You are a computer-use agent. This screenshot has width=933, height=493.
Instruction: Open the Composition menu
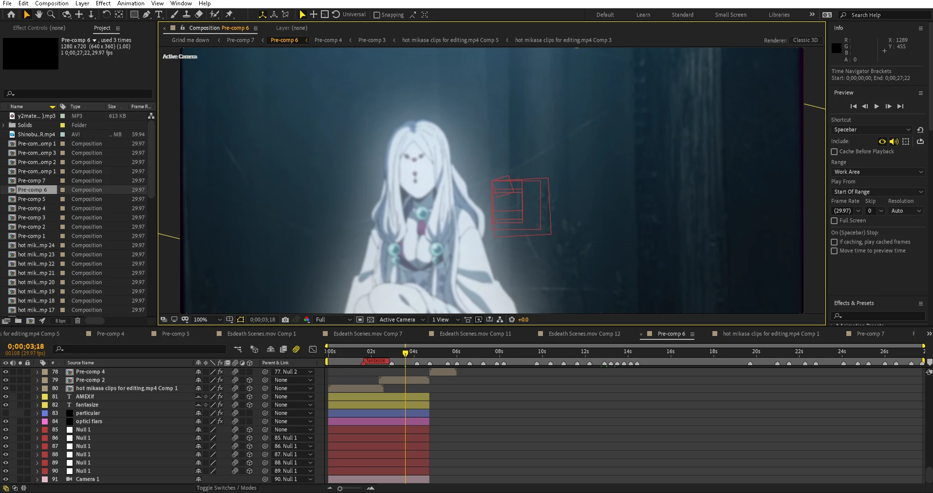point(52,3)
